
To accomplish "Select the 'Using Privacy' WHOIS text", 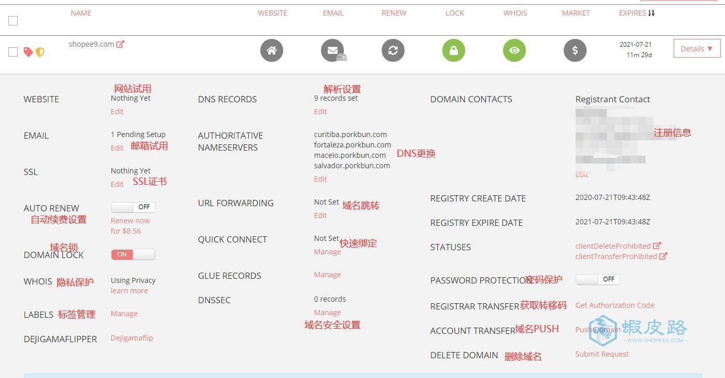I will click(133, 280).
